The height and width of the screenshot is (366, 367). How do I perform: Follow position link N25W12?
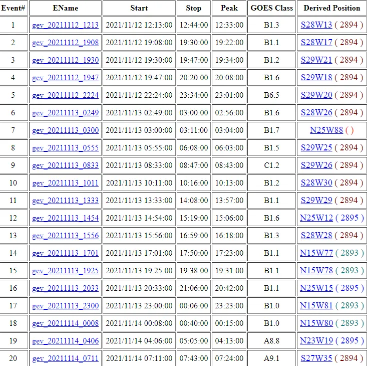coord(316,218)
